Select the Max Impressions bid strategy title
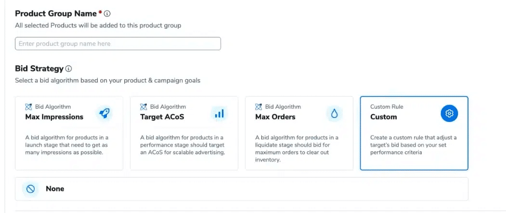 point(54,117)
